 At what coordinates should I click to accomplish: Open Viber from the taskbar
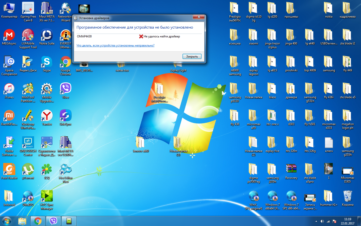[53, 221]
